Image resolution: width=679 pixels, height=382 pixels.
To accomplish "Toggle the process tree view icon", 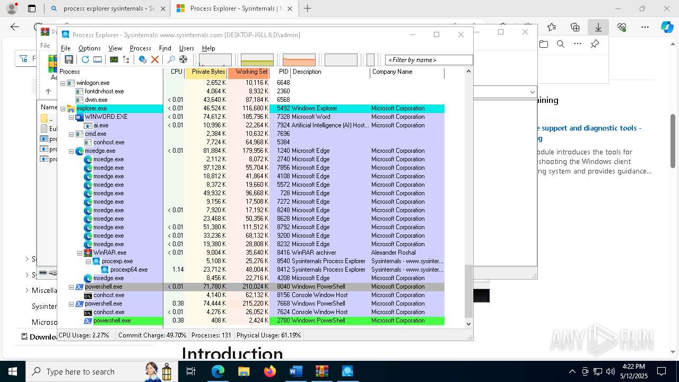I will 126,59.
